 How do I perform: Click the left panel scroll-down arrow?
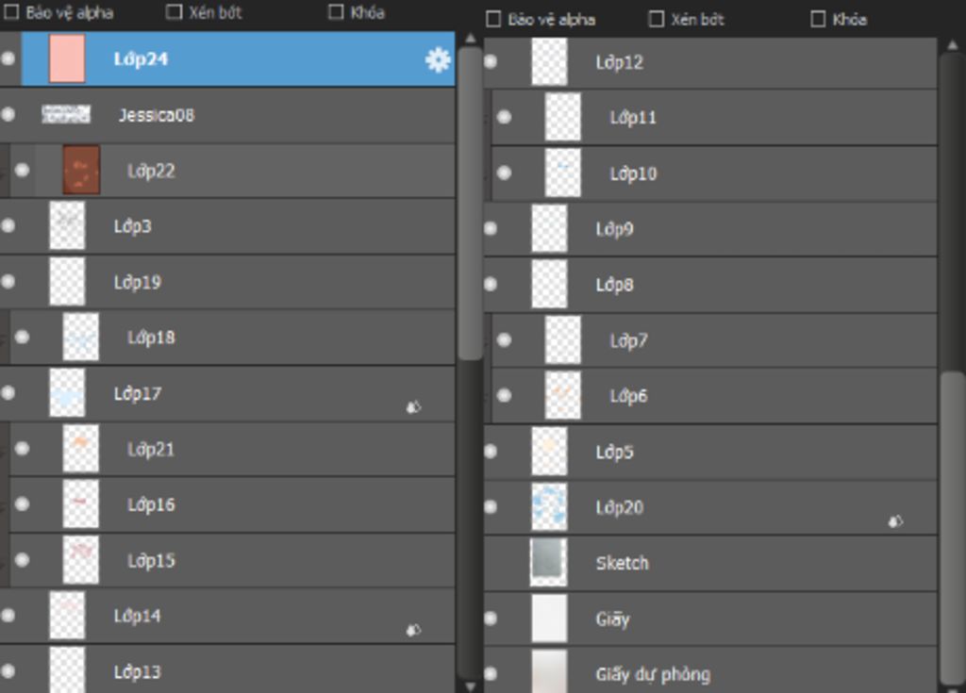tap(471, 685)
